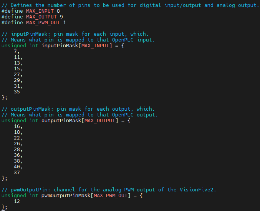
Task: Click the pwmOutputPinMask array name
Action: pos(66,196)
